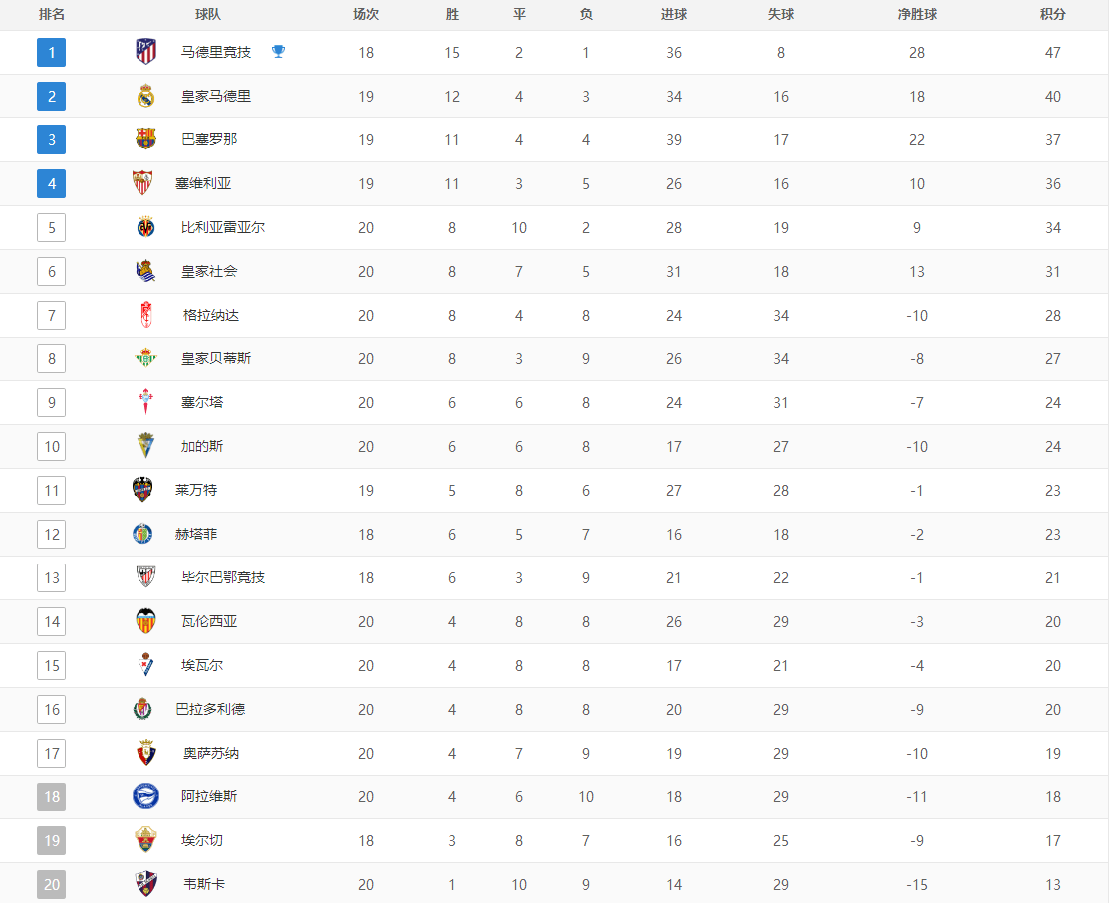Screen dimensions: 1109x903
Task: Click the Huesca club crest
Action: click(145, 884)
